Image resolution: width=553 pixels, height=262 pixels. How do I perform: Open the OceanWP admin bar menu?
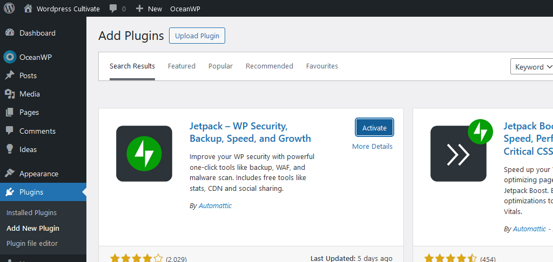tap(185, 9)
